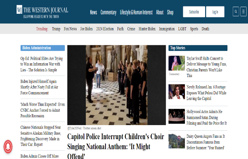Open Dairy Queen Angers Fans article
This screenshot has width=248, height=159.
[x=205, y=142]
